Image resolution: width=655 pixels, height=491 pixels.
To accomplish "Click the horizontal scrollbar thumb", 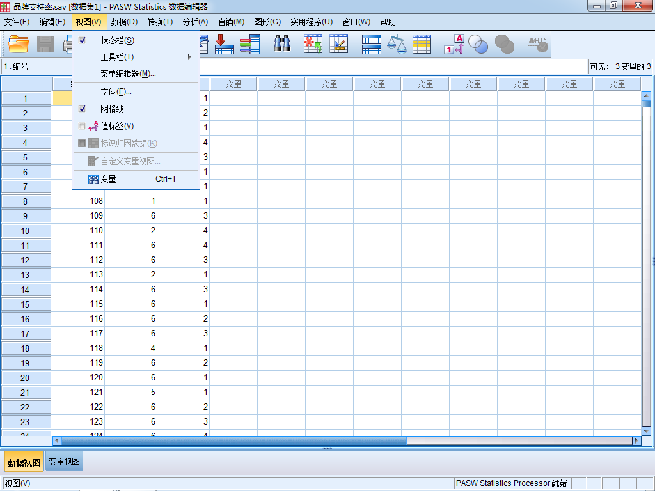I will [234, 440].
